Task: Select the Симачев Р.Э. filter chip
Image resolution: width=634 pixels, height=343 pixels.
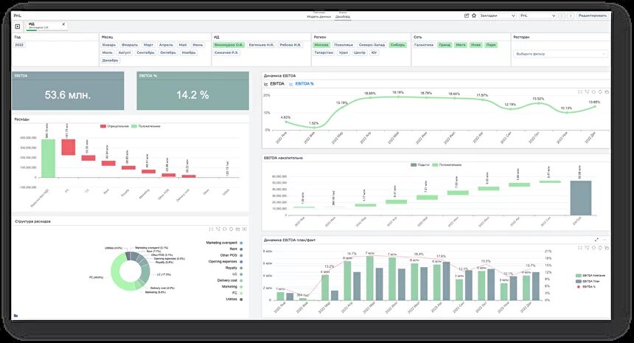Action: pos(226,52)
